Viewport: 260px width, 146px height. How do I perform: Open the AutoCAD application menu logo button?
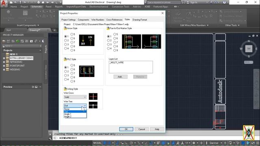[x=4, y=3]
